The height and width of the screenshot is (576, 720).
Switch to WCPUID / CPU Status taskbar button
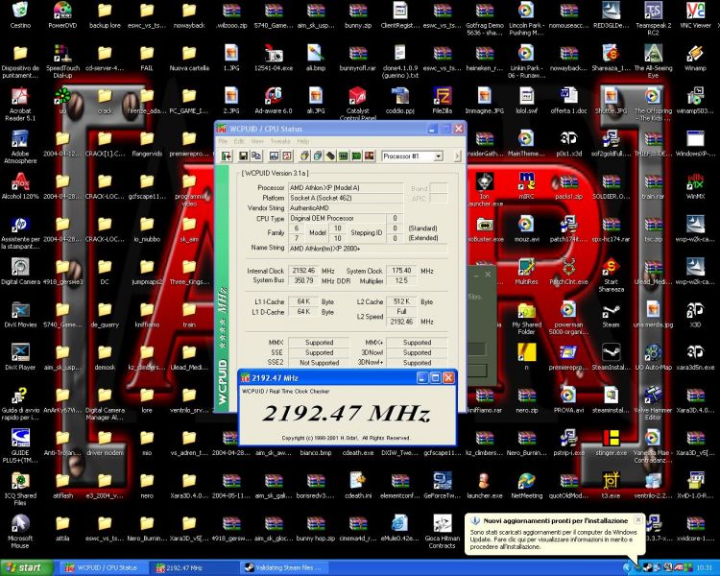[105, 567]
